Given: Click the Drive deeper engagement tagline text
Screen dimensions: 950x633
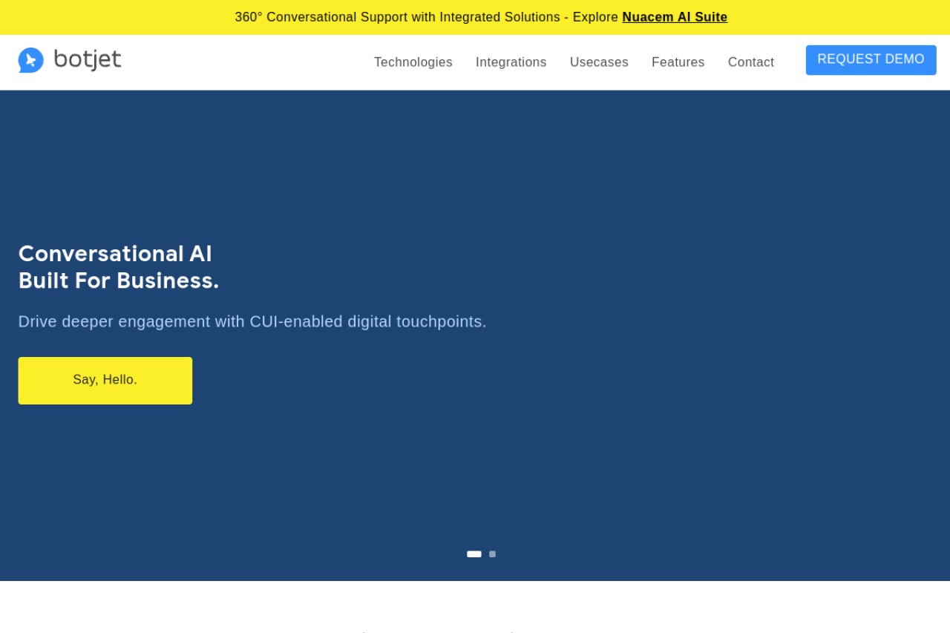Looking at the screenshot, I should (252, 321).
